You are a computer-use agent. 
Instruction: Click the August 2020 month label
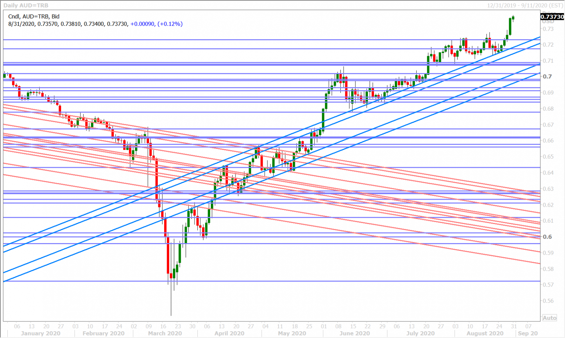[x=485, y=333]
